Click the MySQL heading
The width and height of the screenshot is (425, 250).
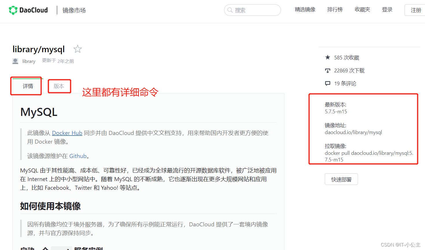[x=39, y=112]
